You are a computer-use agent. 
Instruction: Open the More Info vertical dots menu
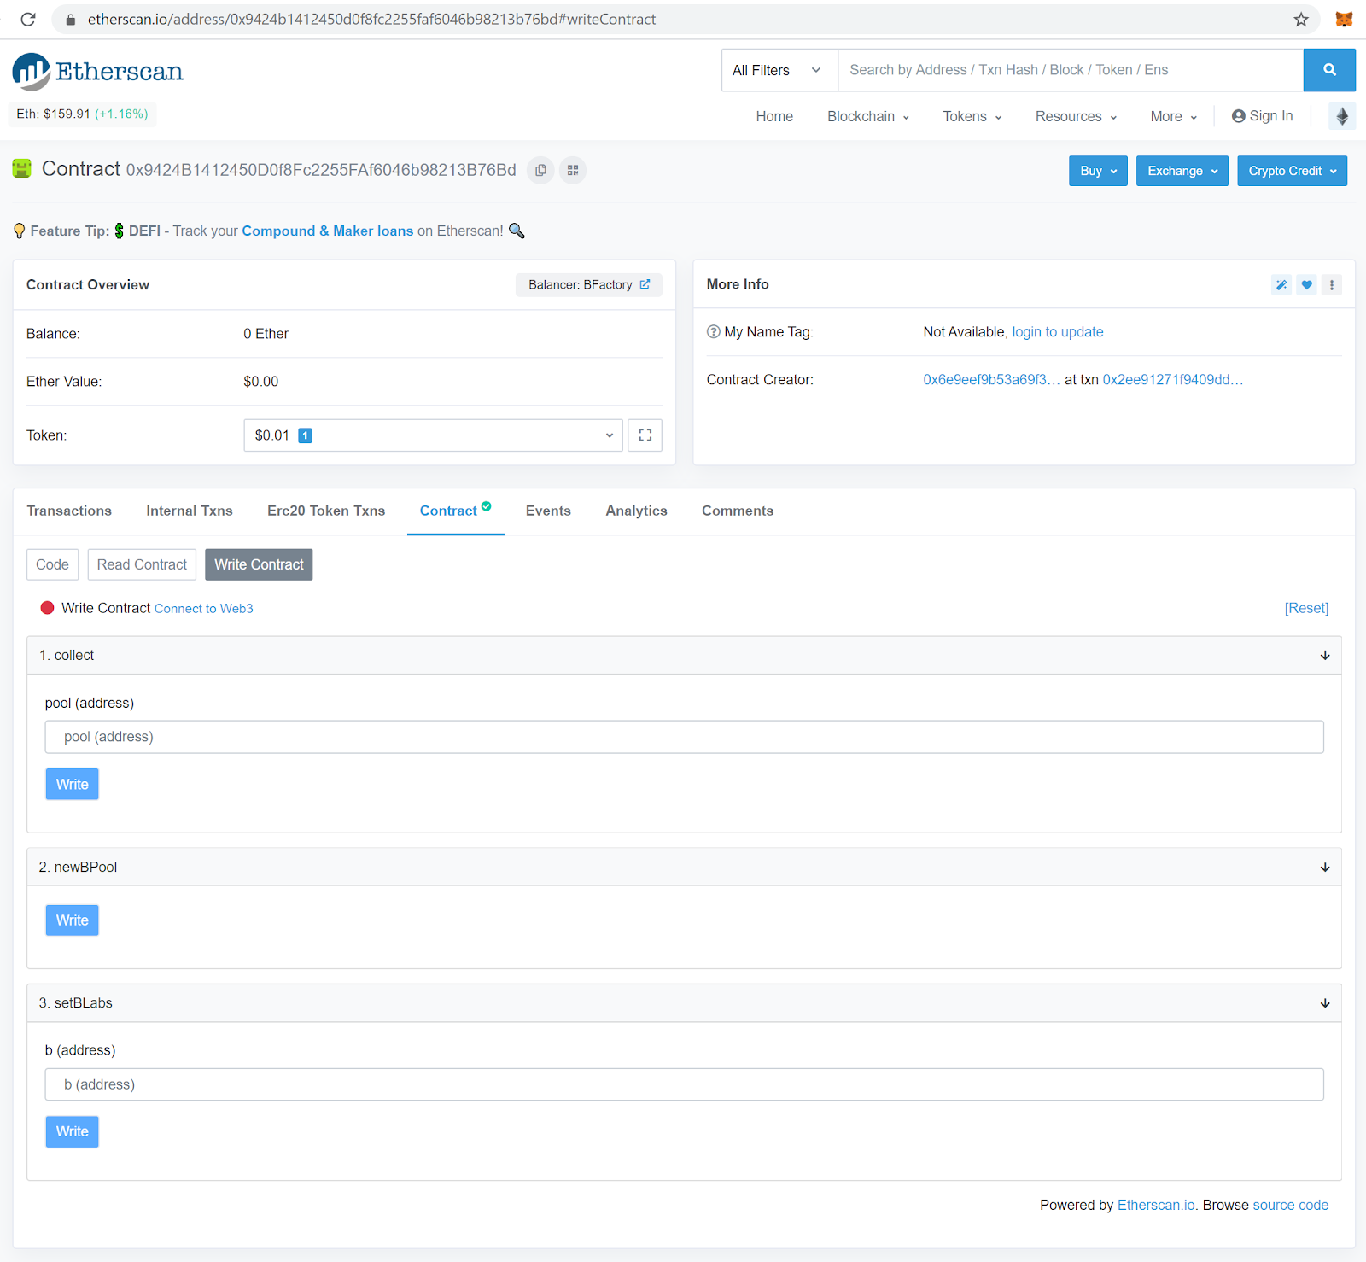(x=1332, y=285)
